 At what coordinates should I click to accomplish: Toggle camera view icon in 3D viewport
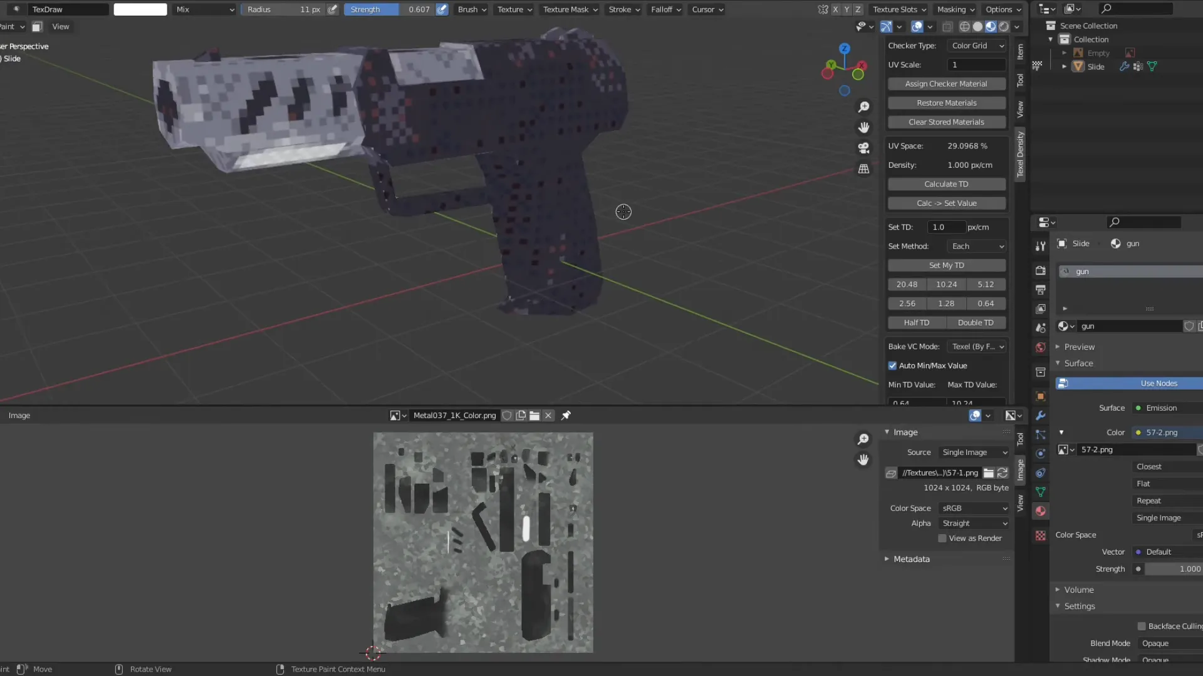tap(863, 148)
